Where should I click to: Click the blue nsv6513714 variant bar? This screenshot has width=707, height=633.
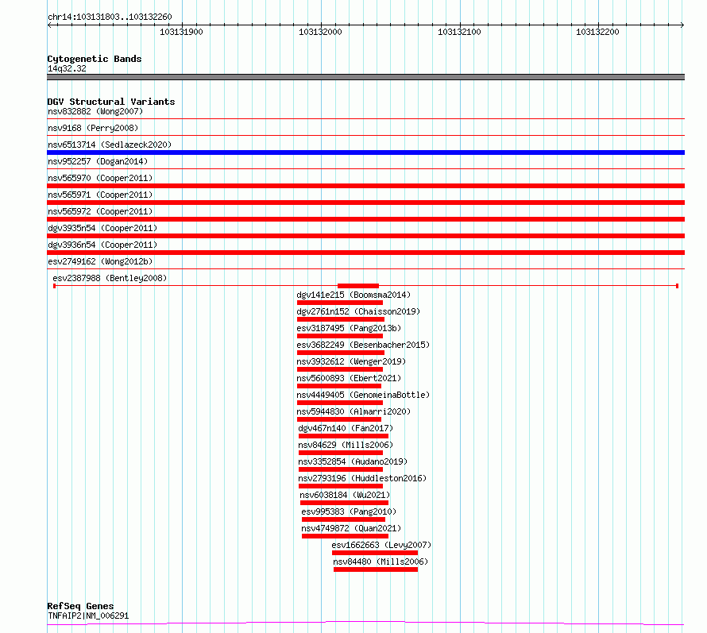pos(365,152)
